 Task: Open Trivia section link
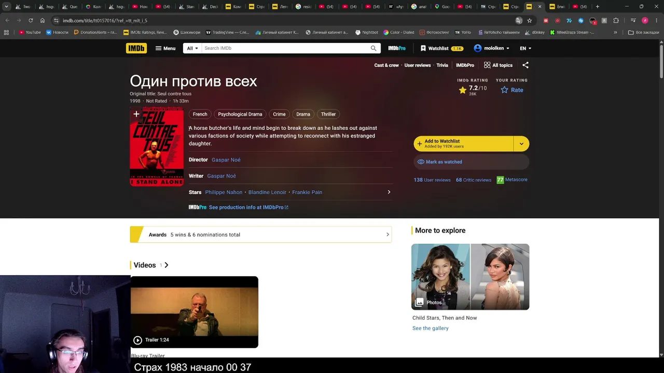click(442, 65)
